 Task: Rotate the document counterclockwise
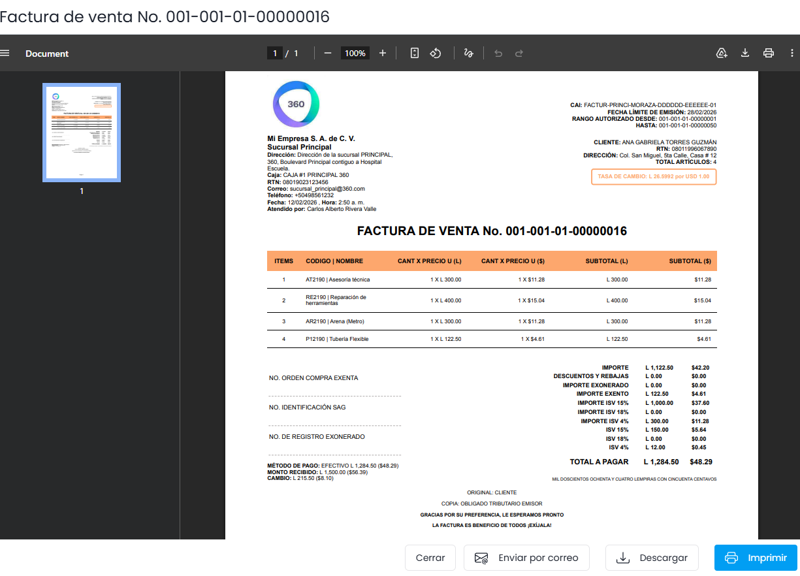(x=436, y=53)
